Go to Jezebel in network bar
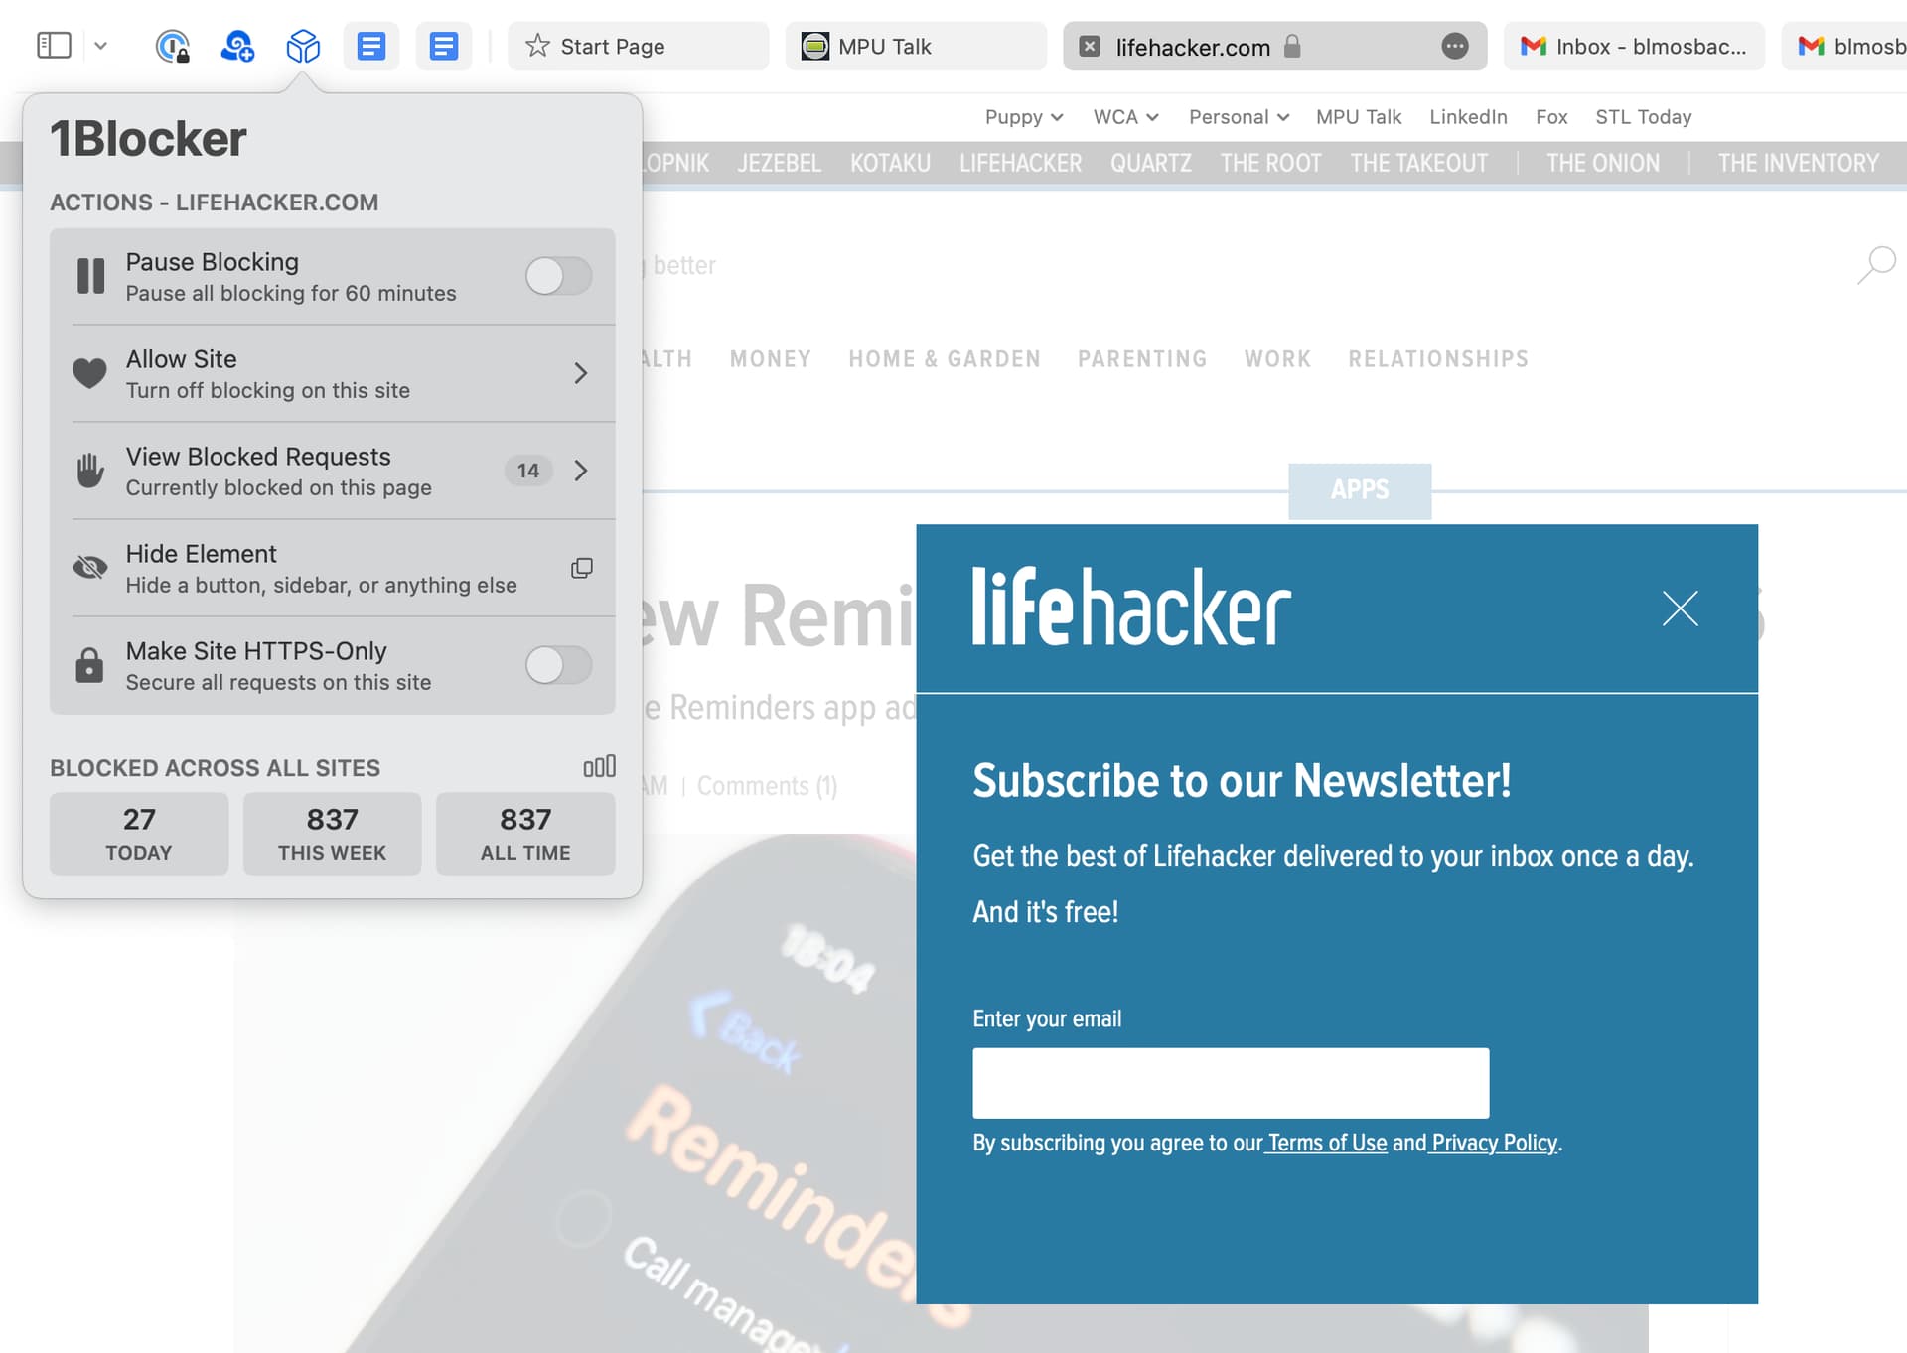 click(780, 163)
